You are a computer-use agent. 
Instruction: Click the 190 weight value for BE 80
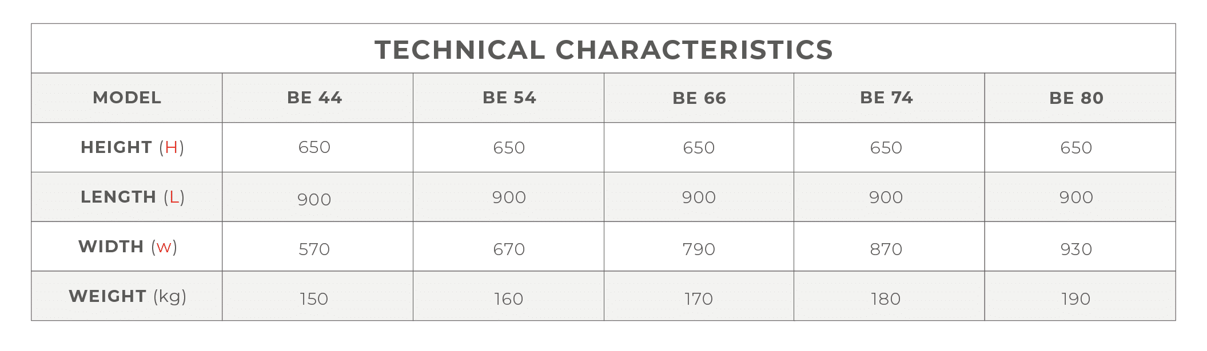click(x=1076, y=299)
